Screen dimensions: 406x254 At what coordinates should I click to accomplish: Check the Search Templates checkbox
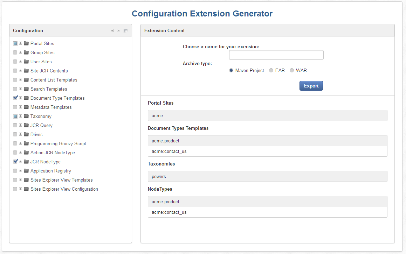(x=15, y=89)
